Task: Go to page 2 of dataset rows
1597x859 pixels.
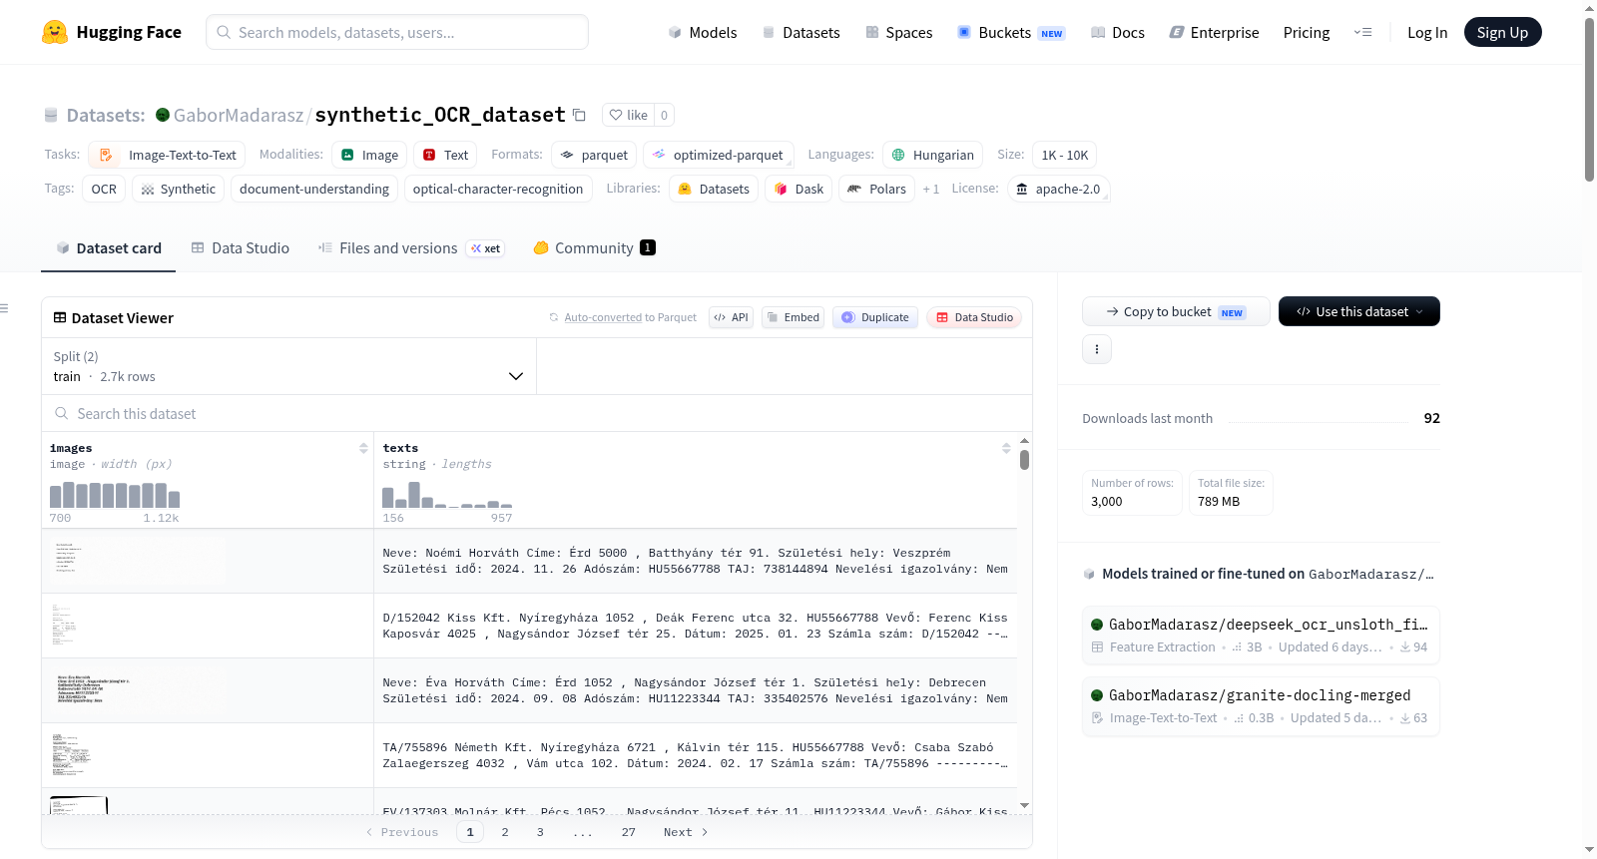Action: tap(505, 832)
